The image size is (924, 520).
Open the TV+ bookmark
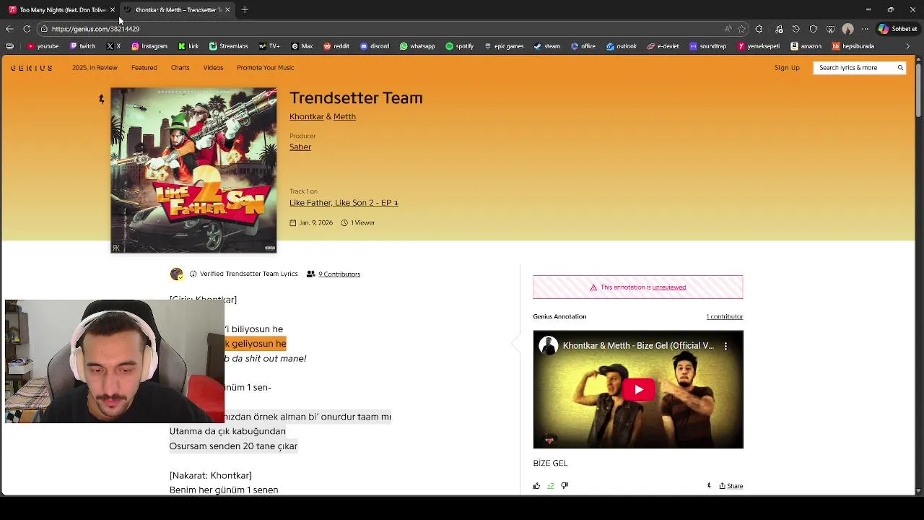tap(269, 46)
